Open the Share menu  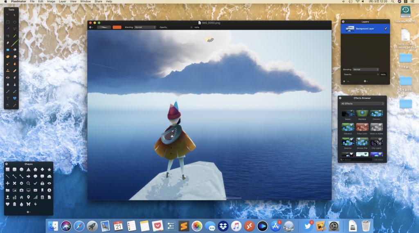[x=98, y=2]
